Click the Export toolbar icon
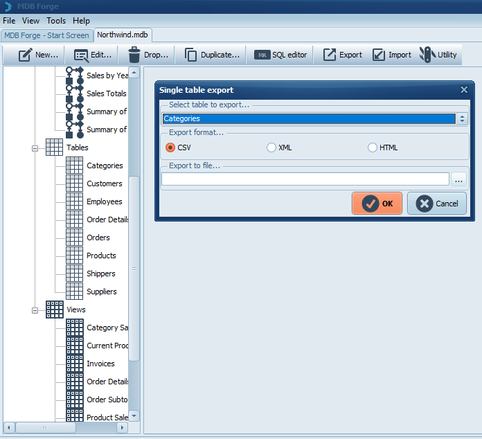The width and height of the screenshot is (482, 439). (330, 55)
